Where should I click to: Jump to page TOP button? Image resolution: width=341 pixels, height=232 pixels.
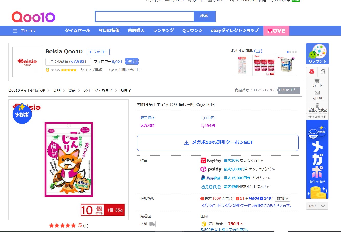[312, 206]
